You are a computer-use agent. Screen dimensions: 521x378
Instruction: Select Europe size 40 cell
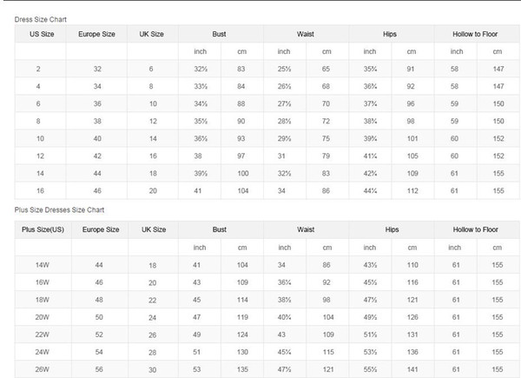pos(97,139)
